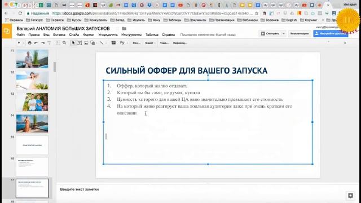Open the Курсы bookmarks folder
This screenshot has width=361, height=203.
(74, 20)
